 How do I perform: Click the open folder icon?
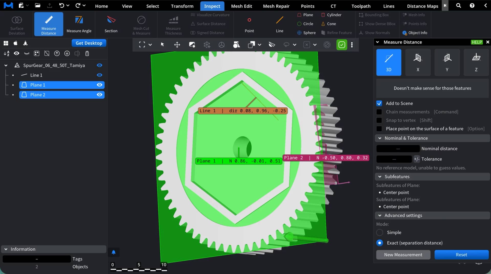tap(38, 5)
